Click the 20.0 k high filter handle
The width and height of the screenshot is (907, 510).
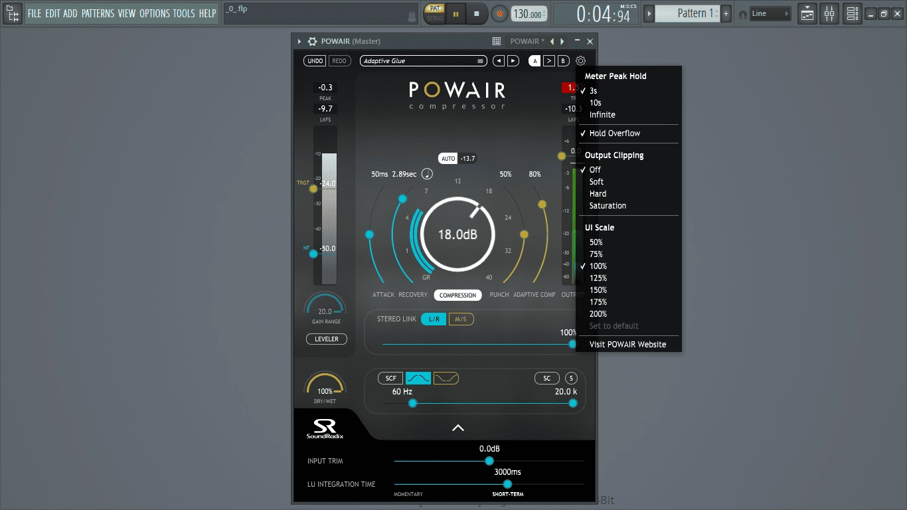pyautogui.click(x=573, y=403)
